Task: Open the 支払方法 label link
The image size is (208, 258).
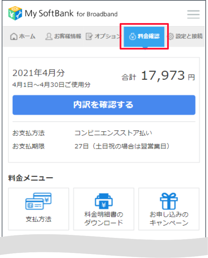Action: pos(39,219)
